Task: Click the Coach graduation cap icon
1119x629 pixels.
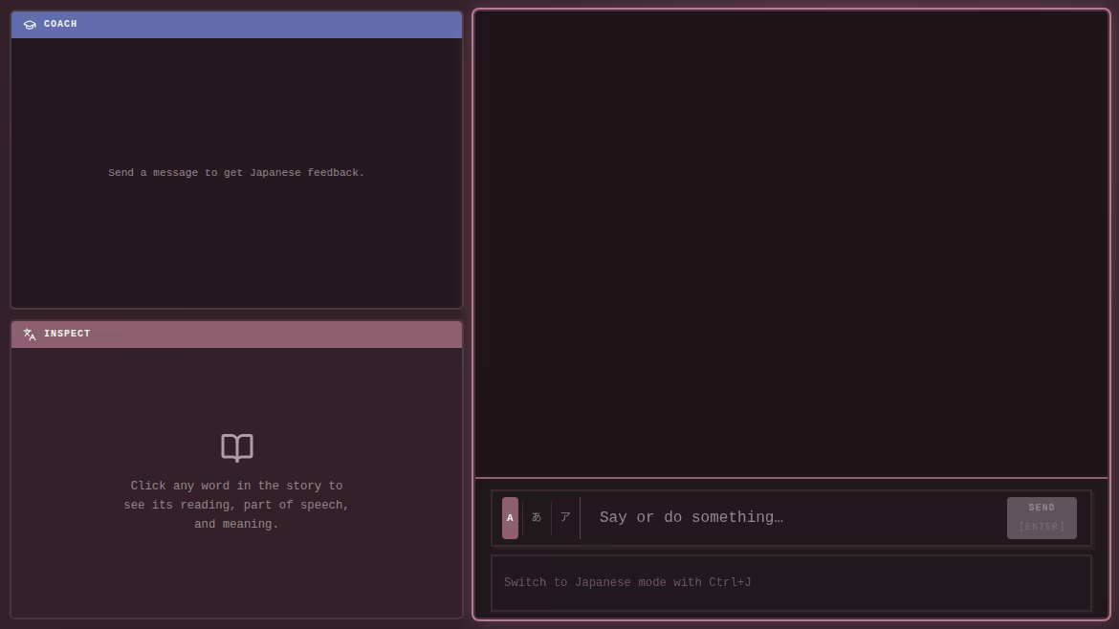Action: point(30,24)
